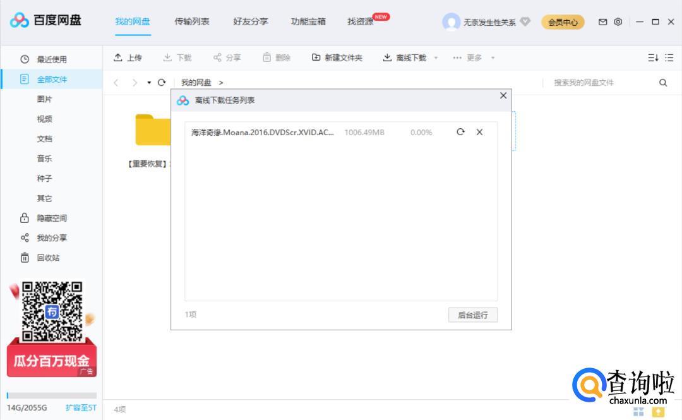Click the 隐藏空间 lock icon
This screenshot has height=420, width=682.
pyautogui.click(x=25, y=218)
